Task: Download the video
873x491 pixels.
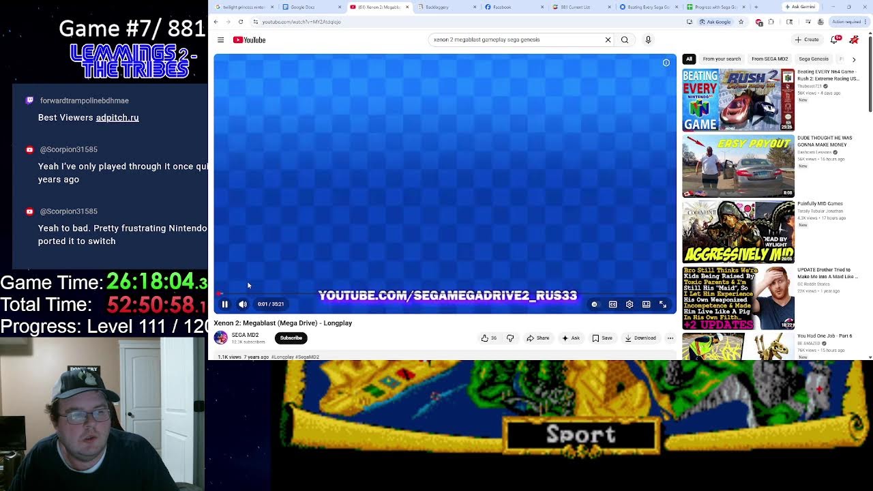Action: 640,338
